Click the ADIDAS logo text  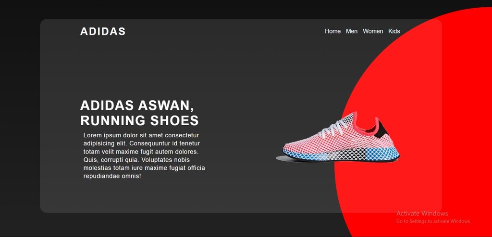[103, 31]
